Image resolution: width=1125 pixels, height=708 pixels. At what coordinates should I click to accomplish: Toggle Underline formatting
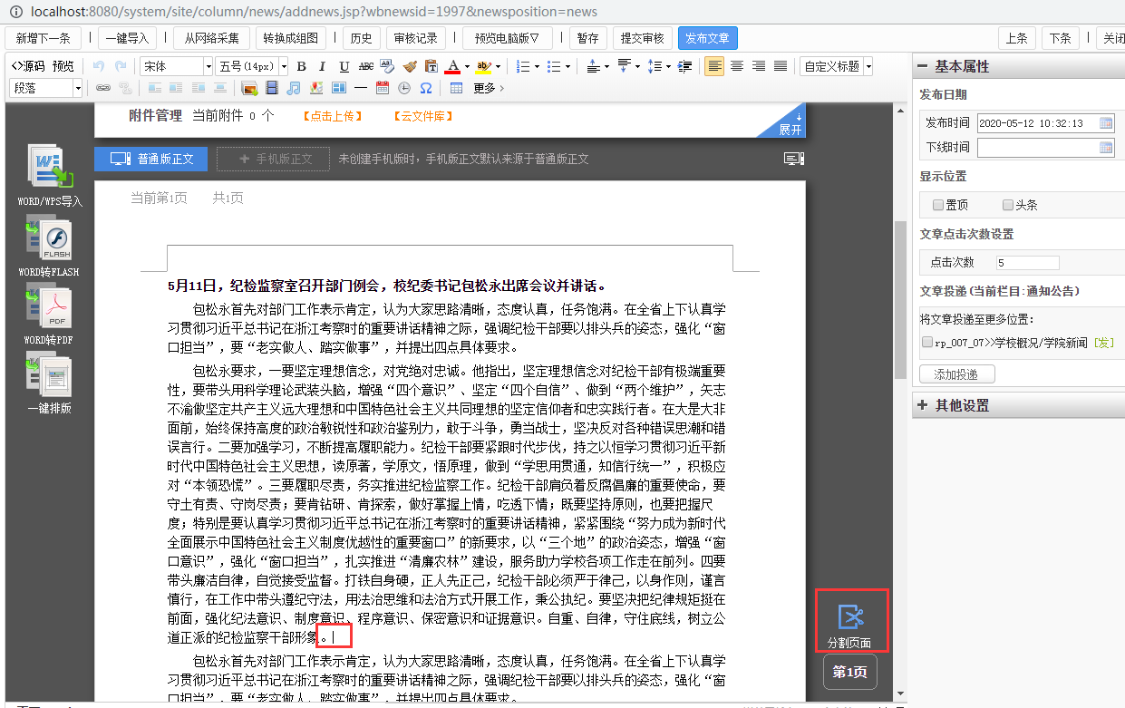[x=344, y=66]
